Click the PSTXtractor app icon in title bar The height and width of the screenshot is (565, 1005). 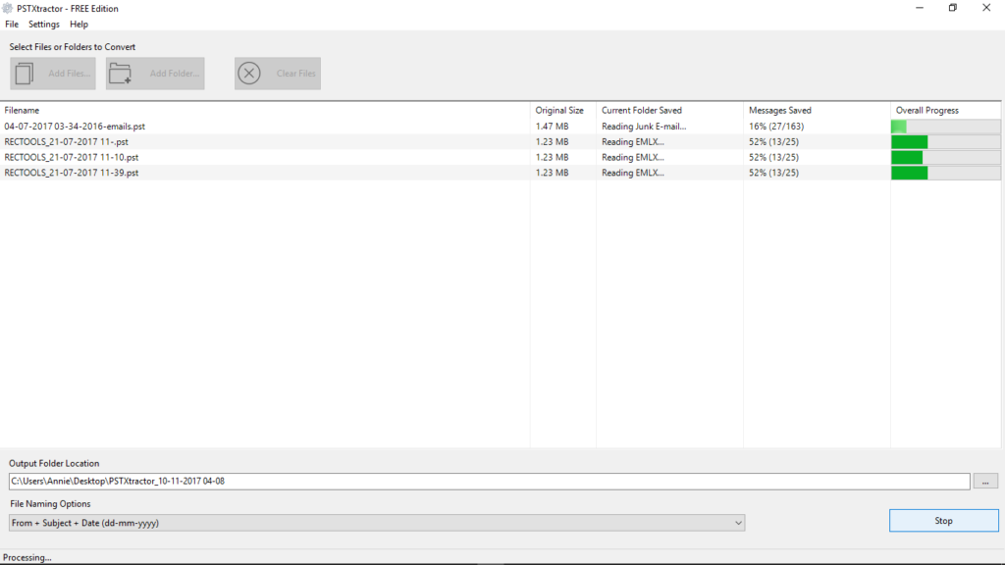point(8,8)
